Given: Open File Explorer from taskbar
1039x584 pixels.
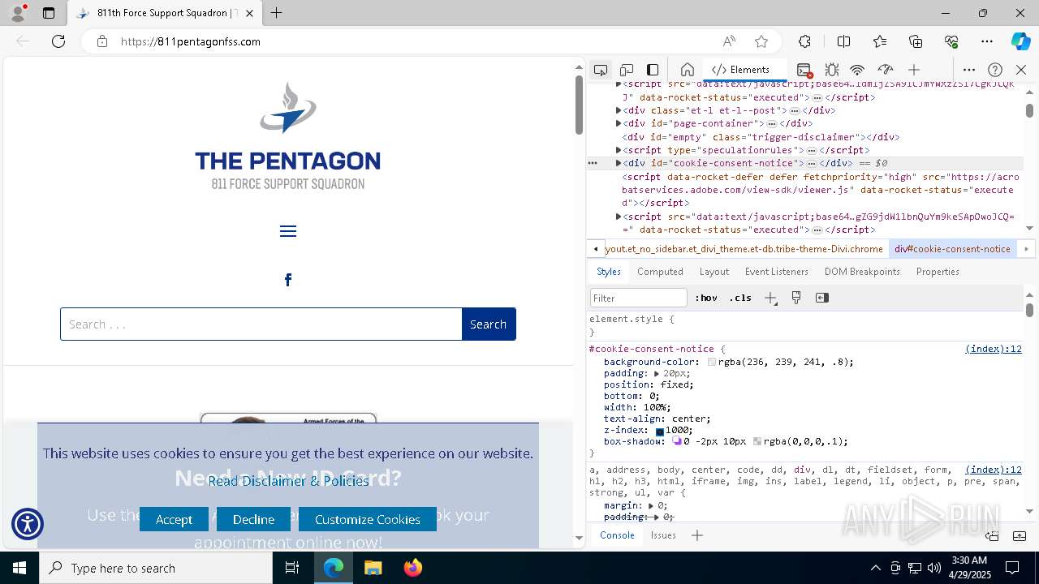Looking at the screenshot, I should click(x=373, y=568).
